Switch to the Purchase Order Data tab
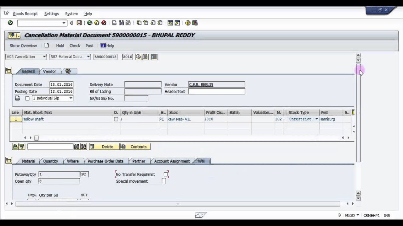 [x=105, y=161]
